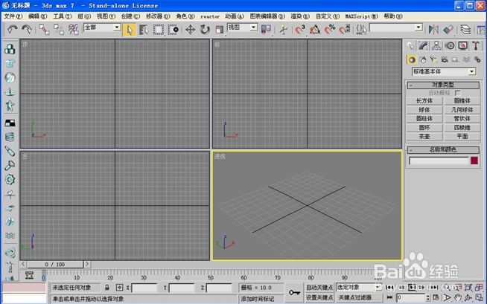Screen dimensions: 487x304
Task: Click the Bind to Space Warp tool
Action: [73, 30]
